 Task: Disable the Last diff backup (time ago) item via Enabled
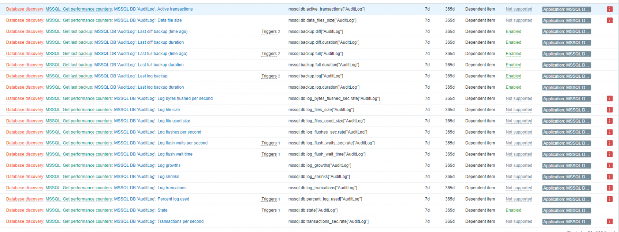click(x=513, y=31)
